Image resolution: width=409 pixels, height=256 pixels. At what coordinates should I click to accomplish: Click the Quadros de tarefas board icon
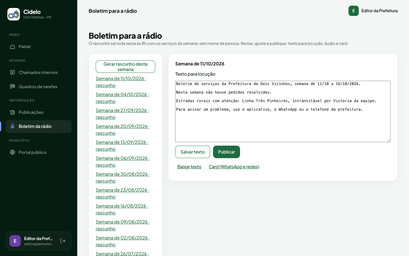pos(12,87)
